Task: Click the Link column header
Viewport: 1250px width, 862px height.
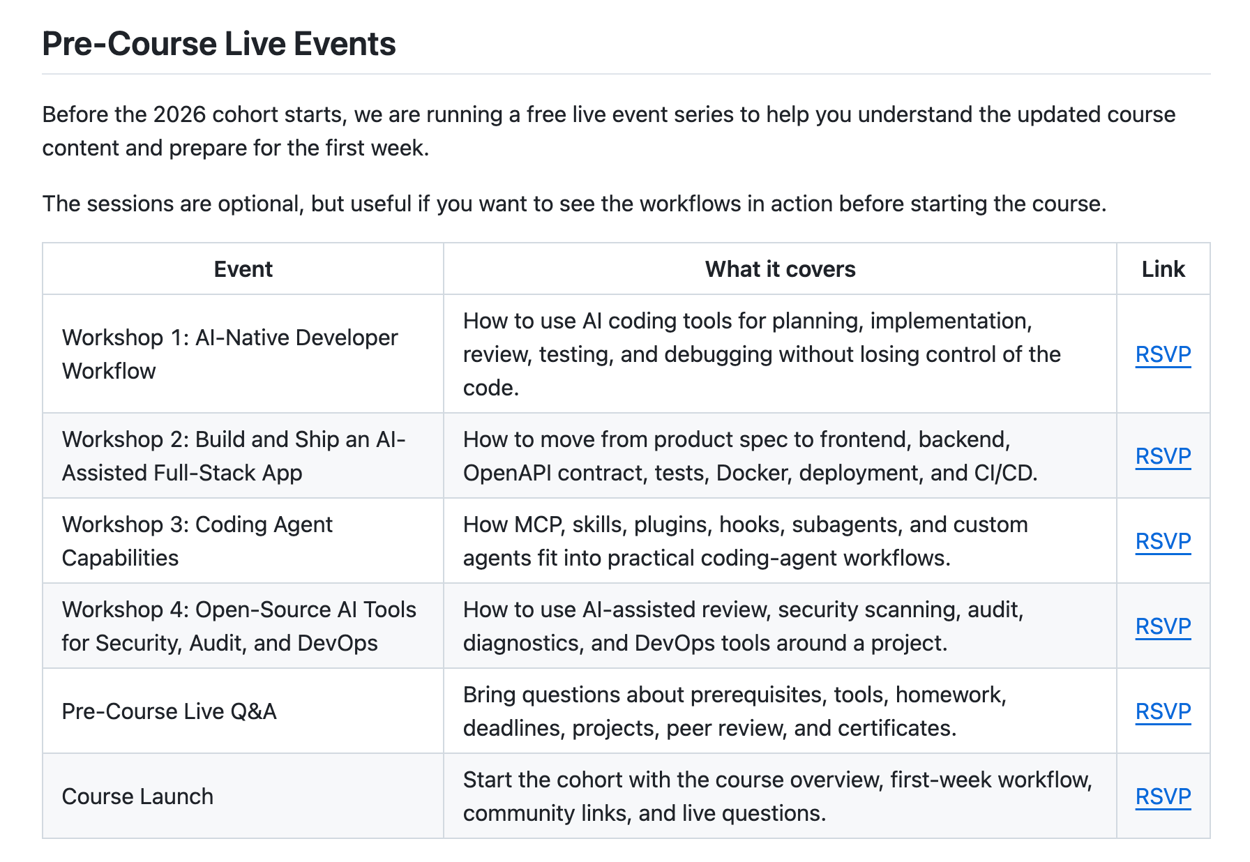Action: (x=1163, y=269)
